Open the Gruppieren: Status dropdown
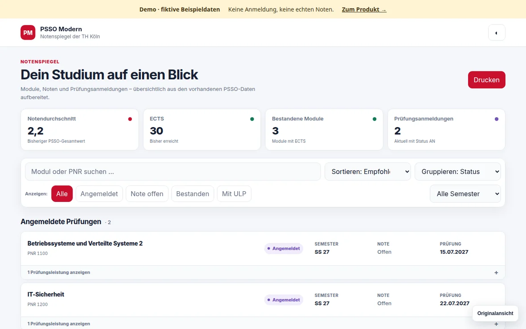 tap(457, 172)
